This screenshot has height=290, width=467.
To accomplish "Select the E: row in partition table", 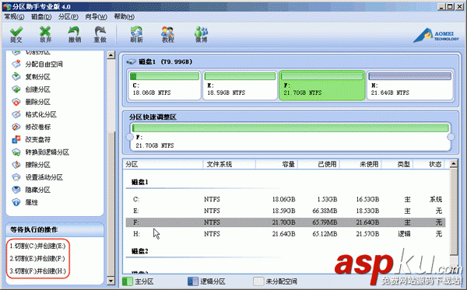I will click(286, 211).
